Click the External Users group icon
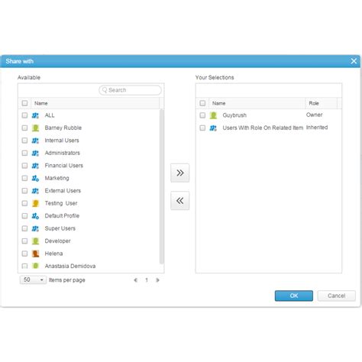 pyautogui.click(x=35, y=191)
